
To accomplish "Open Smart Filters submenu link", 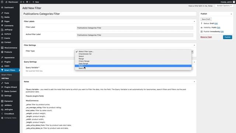I will click(7, 75).
